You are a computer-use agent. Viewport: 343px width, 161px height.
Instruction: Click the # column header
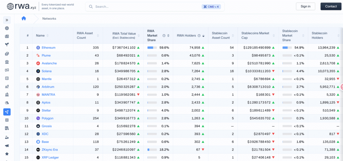(27, 35)
